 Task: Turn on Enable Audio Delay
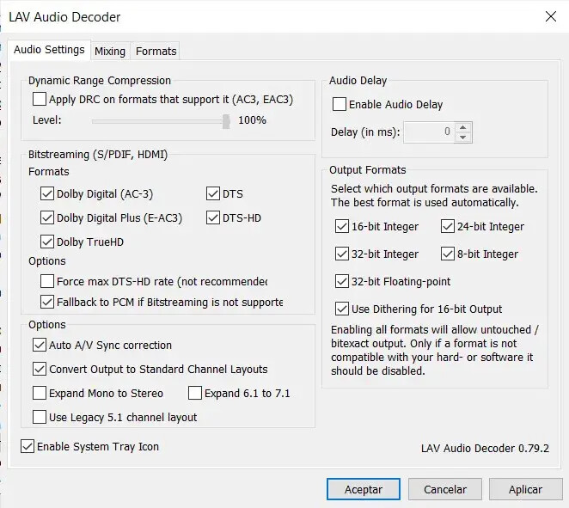pyautogui.click(x=340, y=105)
